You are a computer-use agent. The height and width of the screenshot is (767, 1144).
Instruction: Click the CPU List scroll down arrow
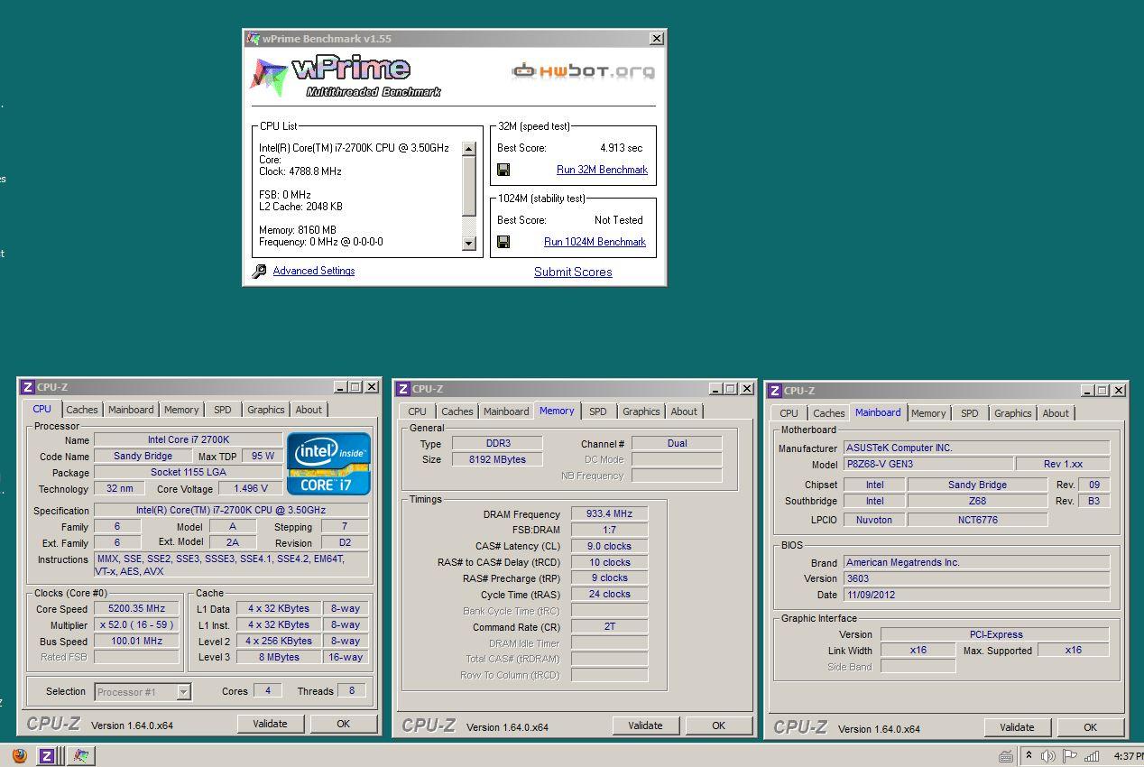click(468, 243)
